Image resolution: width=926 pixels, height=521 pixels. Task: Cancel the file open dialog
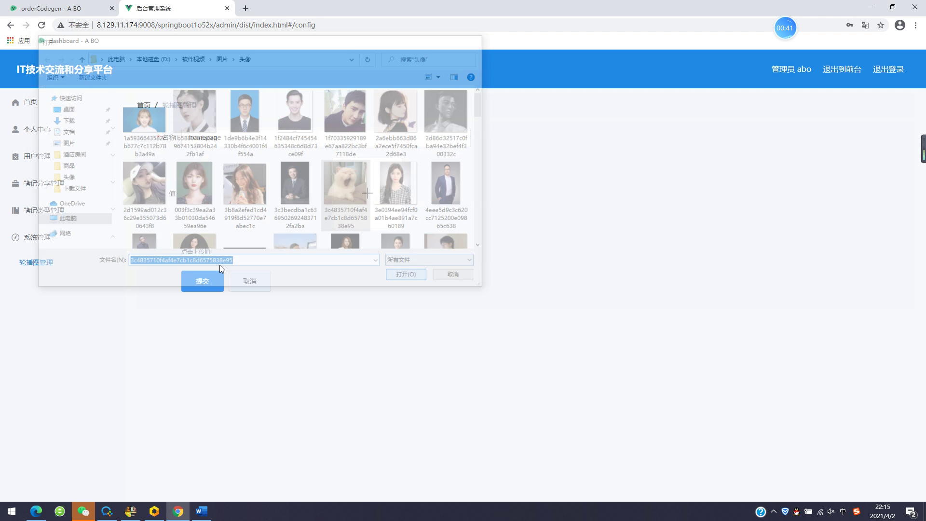[453, 274]
